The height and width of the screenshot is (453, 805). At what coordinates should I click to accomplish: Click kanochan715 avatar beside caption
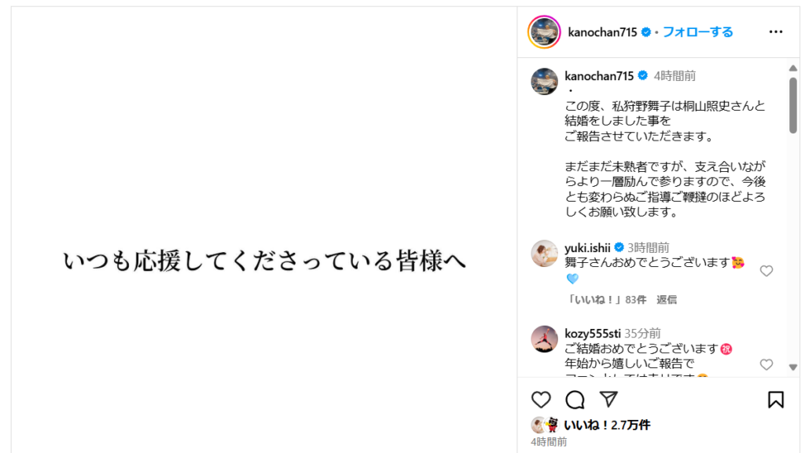tap(545, 82)
